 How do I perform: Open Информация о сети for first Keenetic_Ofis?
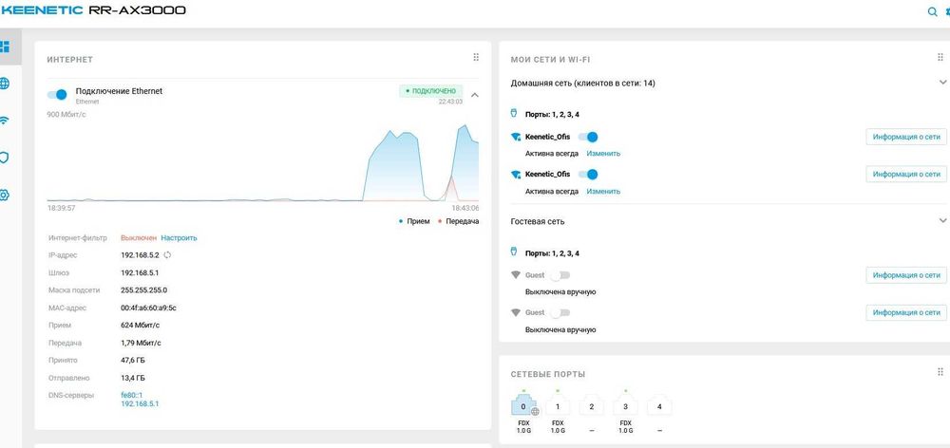pyautogui.click(x=906, y=137)
